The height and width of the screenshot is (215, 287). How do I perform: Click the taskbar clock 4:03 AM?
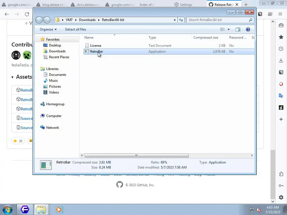(273, 210)
